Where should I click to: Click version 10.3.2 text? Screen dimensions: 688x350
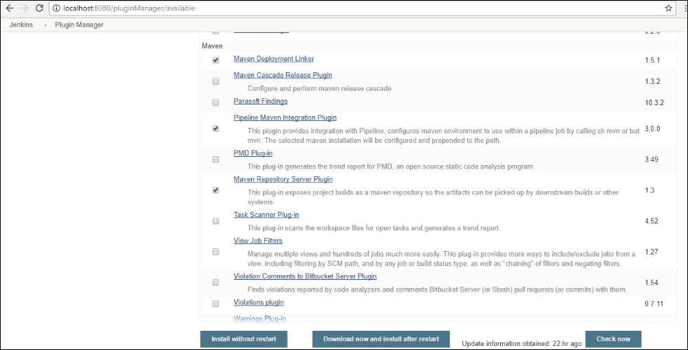654,102
